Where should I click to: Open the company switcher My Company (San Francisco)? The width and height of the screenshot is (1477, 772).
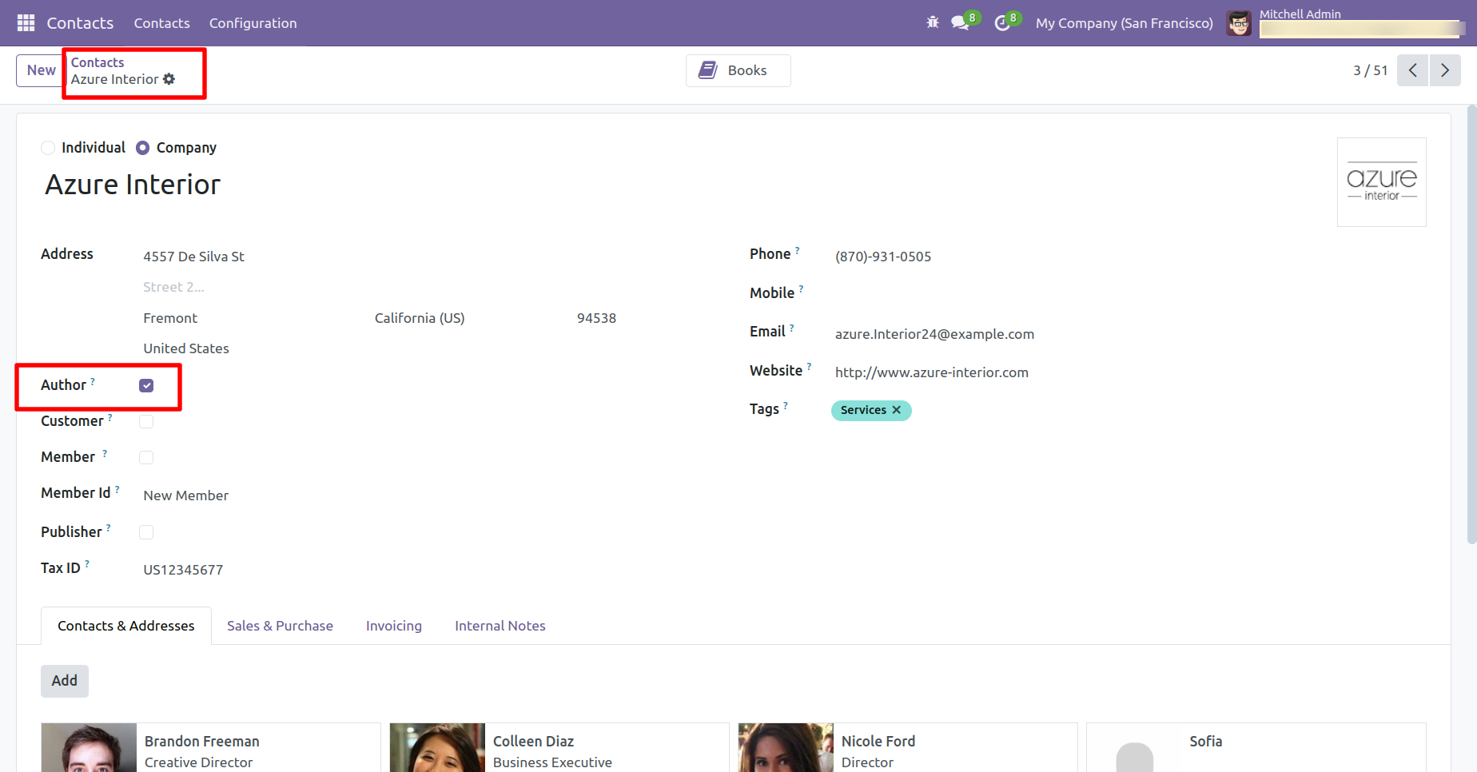pos(1124,23)
